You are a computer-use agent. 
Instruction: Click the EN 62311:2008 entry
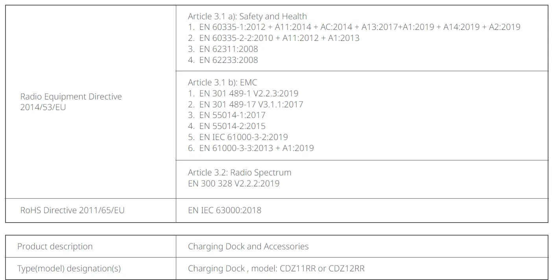point(228,49)
